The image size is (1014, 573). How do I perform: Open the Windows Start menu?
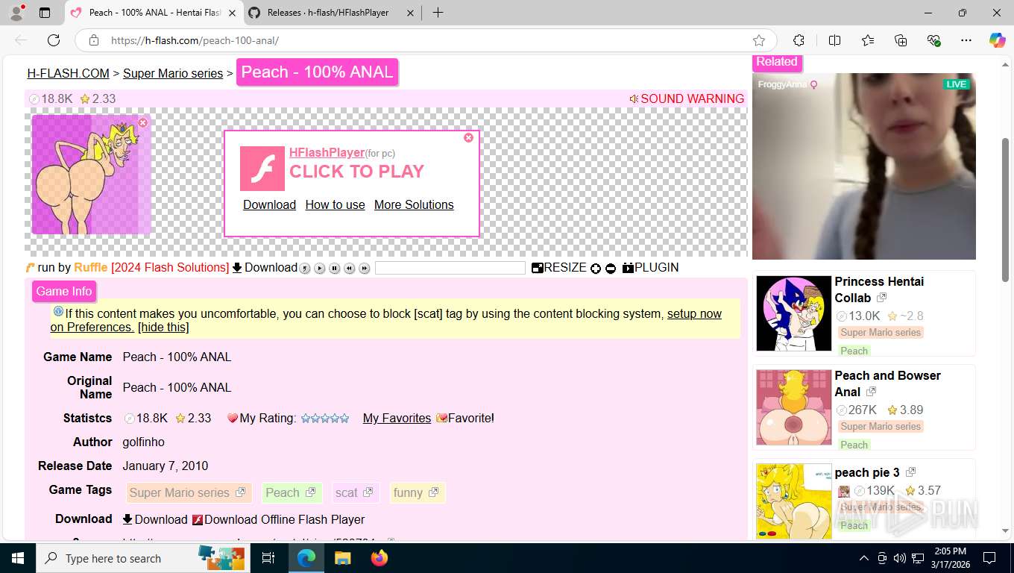pyautogui.click(x=17, y=558)
